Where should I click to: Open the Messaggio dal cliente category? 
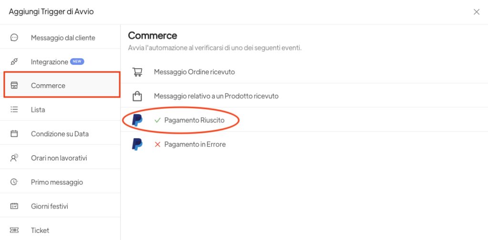point(63,38)
